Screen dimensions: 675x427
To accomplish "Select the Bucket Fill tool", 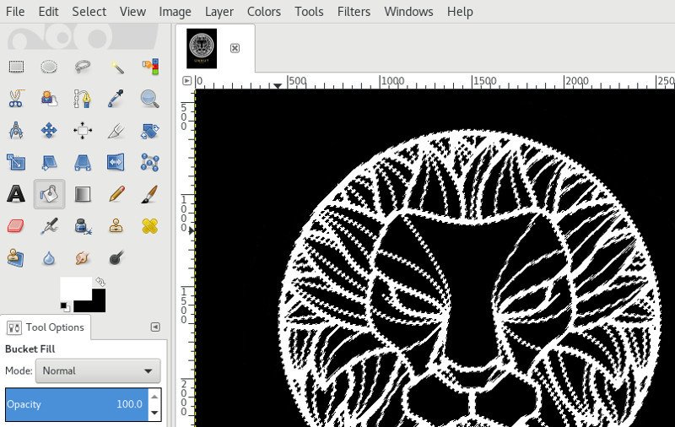I will pos(49,194).
